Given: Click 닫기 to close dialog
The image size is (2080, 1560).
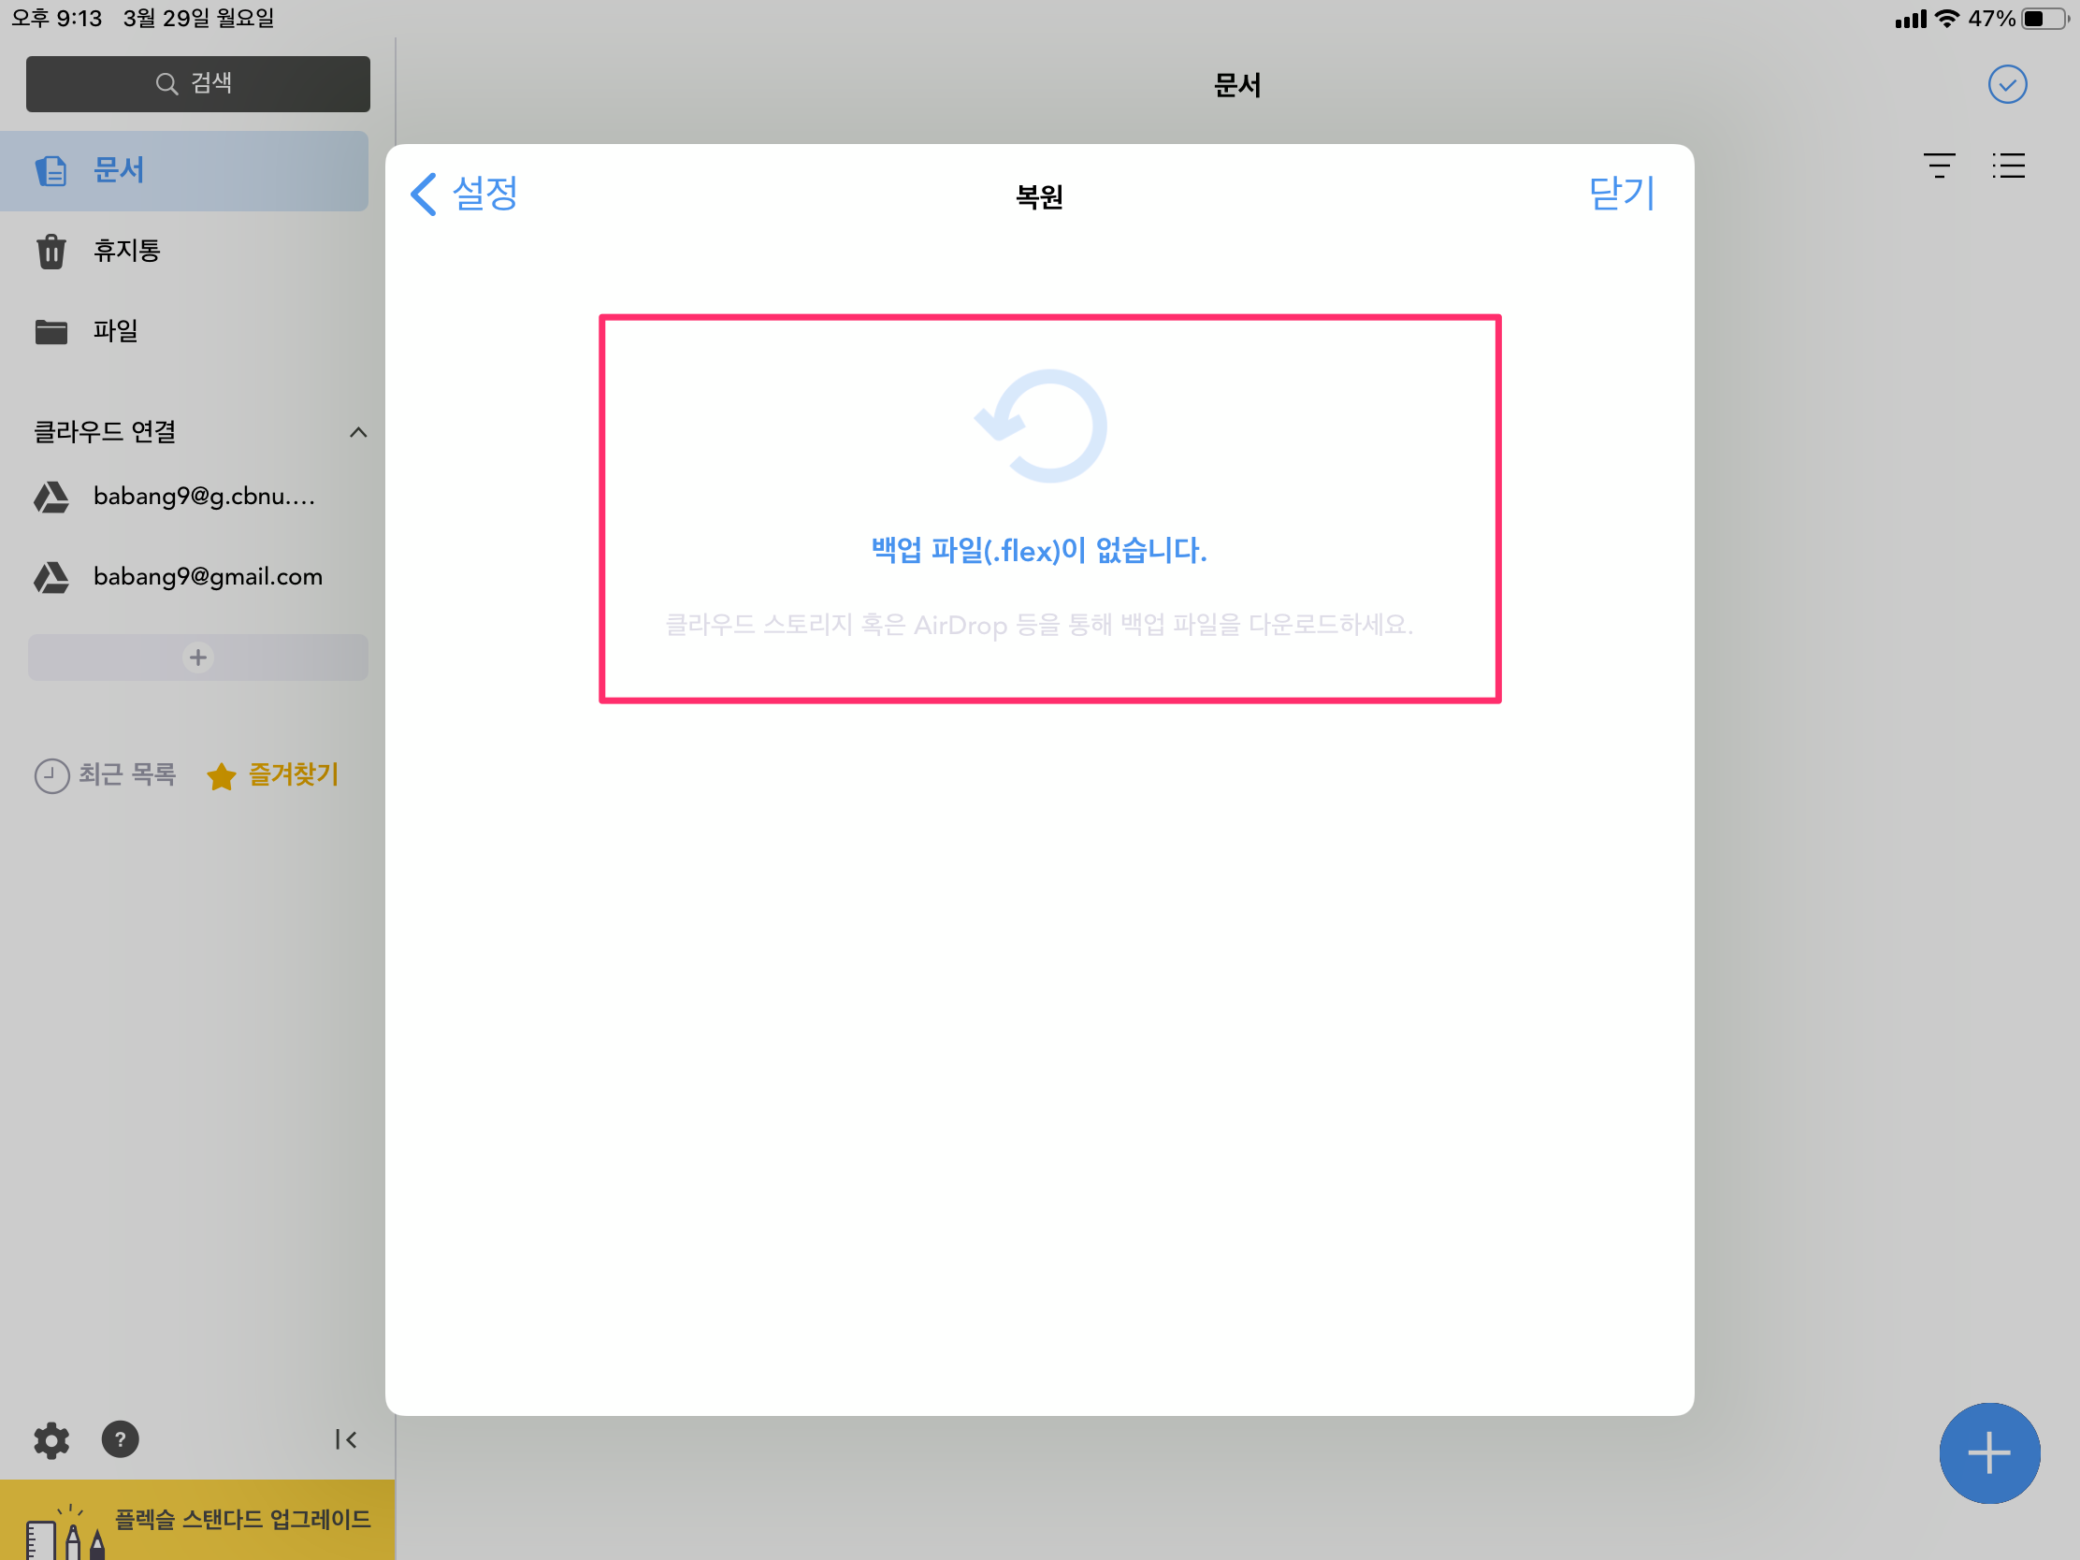Looking at the screenshot, I should [x=1621, y=194].
